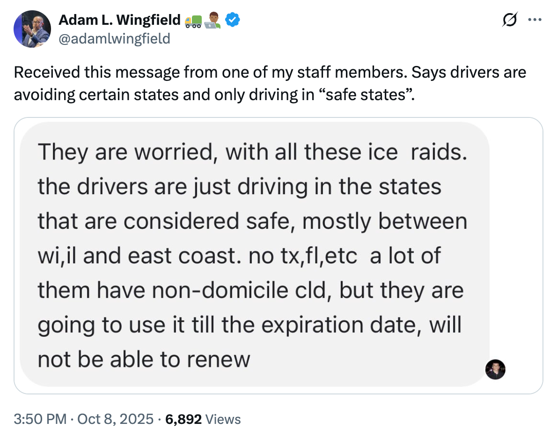Click the 6,892 view count number

(183, 419)
